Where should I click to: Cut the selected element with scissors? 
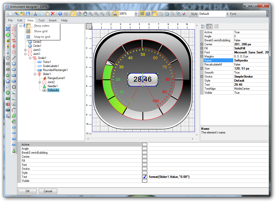(36, 14)
